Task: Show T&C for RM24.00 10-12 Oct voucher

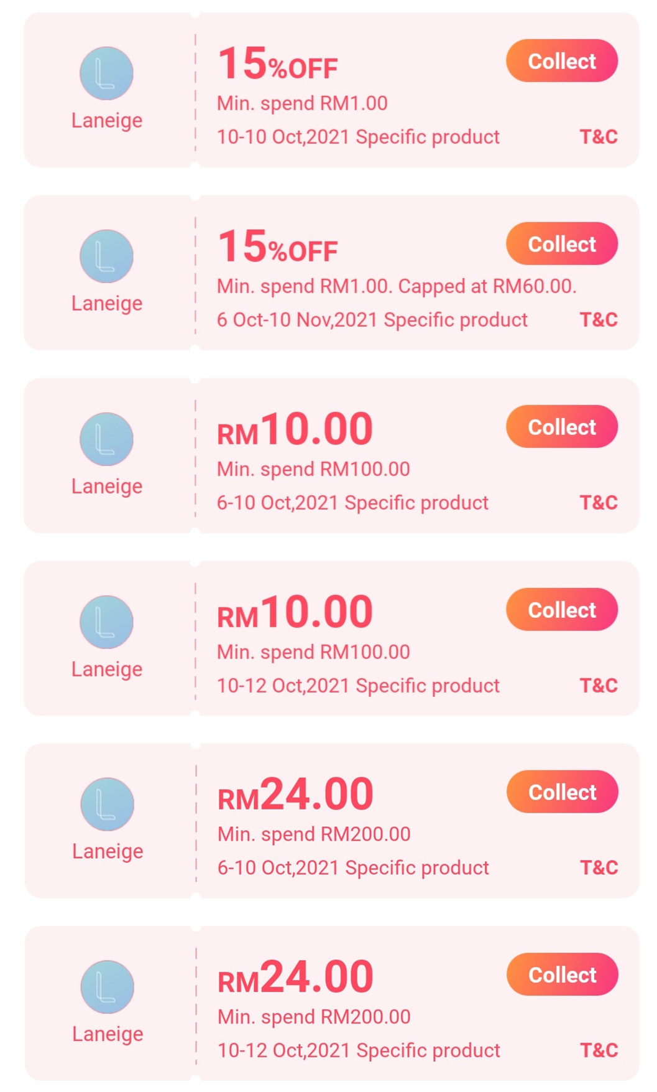Action: click(x=599, y=1051)
